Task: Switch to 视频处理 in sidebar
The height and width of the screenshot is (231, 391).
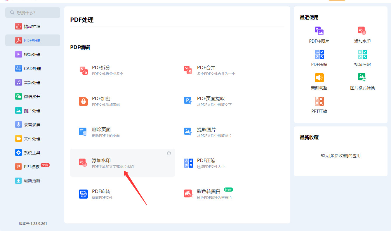Action: [x=33, y=54]
